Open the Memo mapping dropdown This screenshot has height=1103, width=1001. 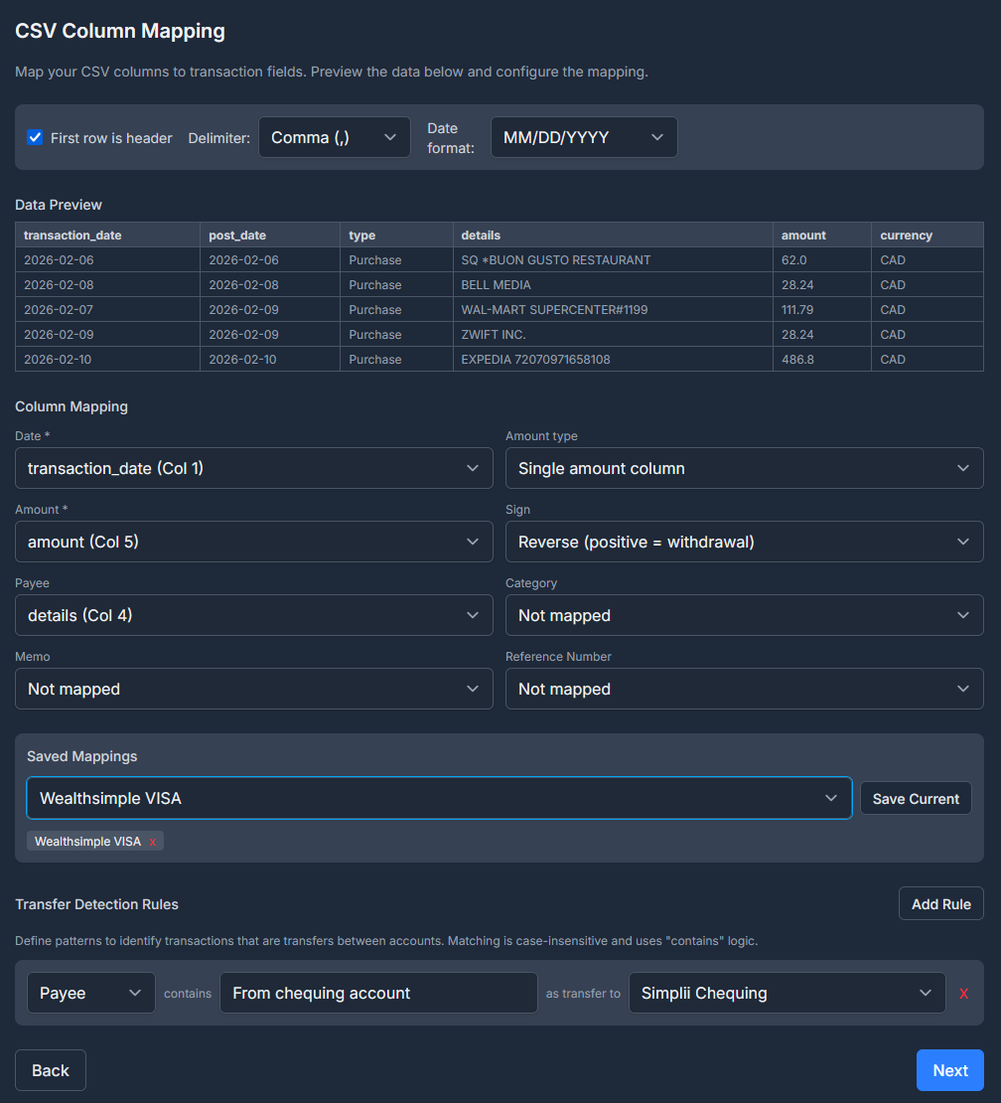click(x=254, y=689)
